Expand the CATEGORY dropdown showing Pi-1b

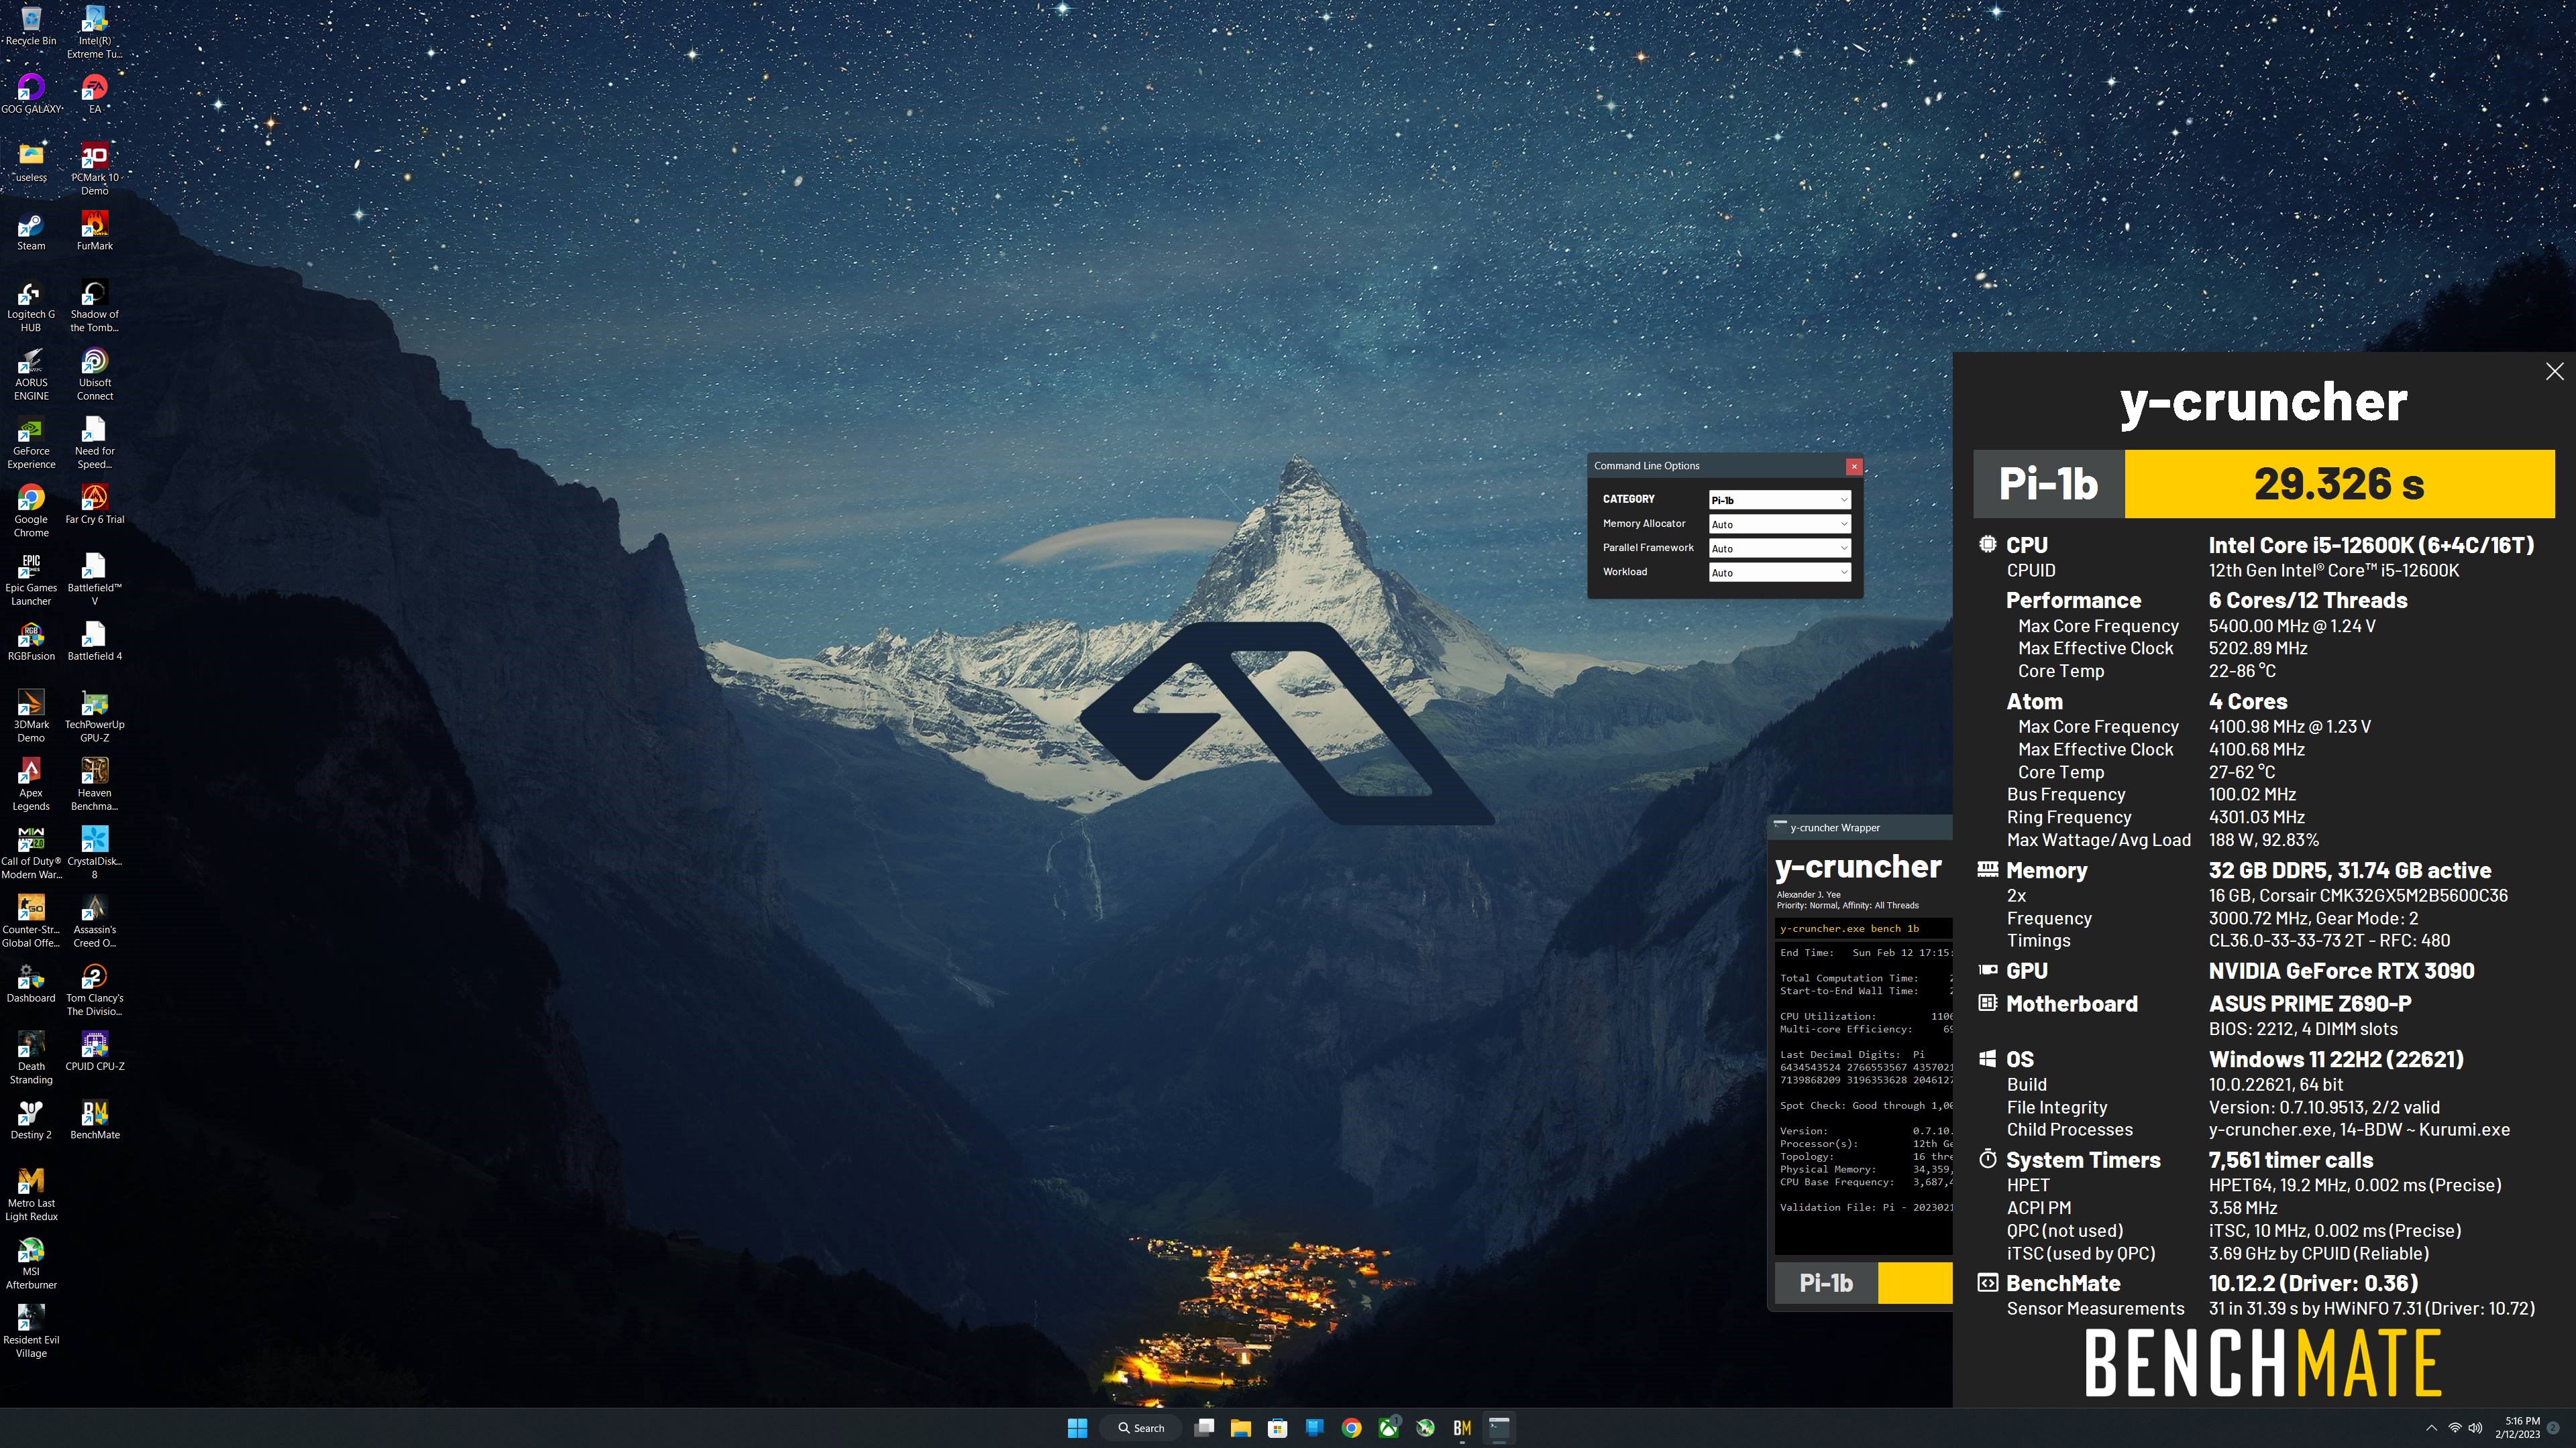pos(1779,499)
